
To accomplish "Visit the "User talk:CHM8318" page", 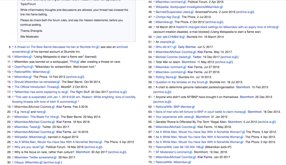I will coord(168,37).
